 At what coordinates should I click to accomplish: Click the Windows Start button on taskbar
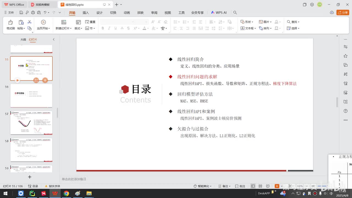pos(5,194)
